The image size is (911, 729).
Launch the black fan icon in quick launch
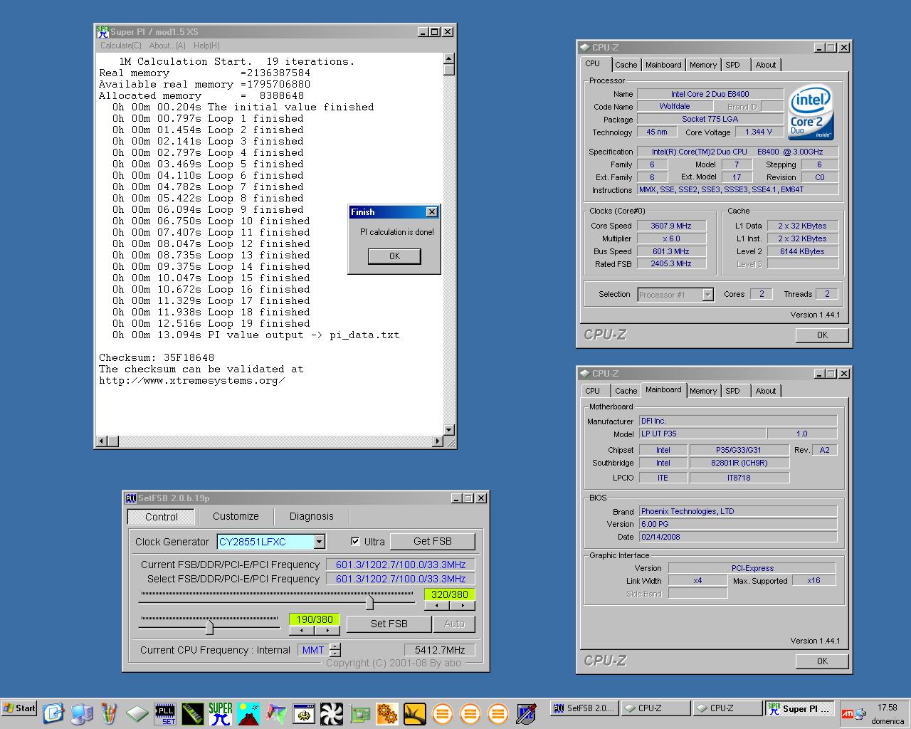tap(332, 713)
